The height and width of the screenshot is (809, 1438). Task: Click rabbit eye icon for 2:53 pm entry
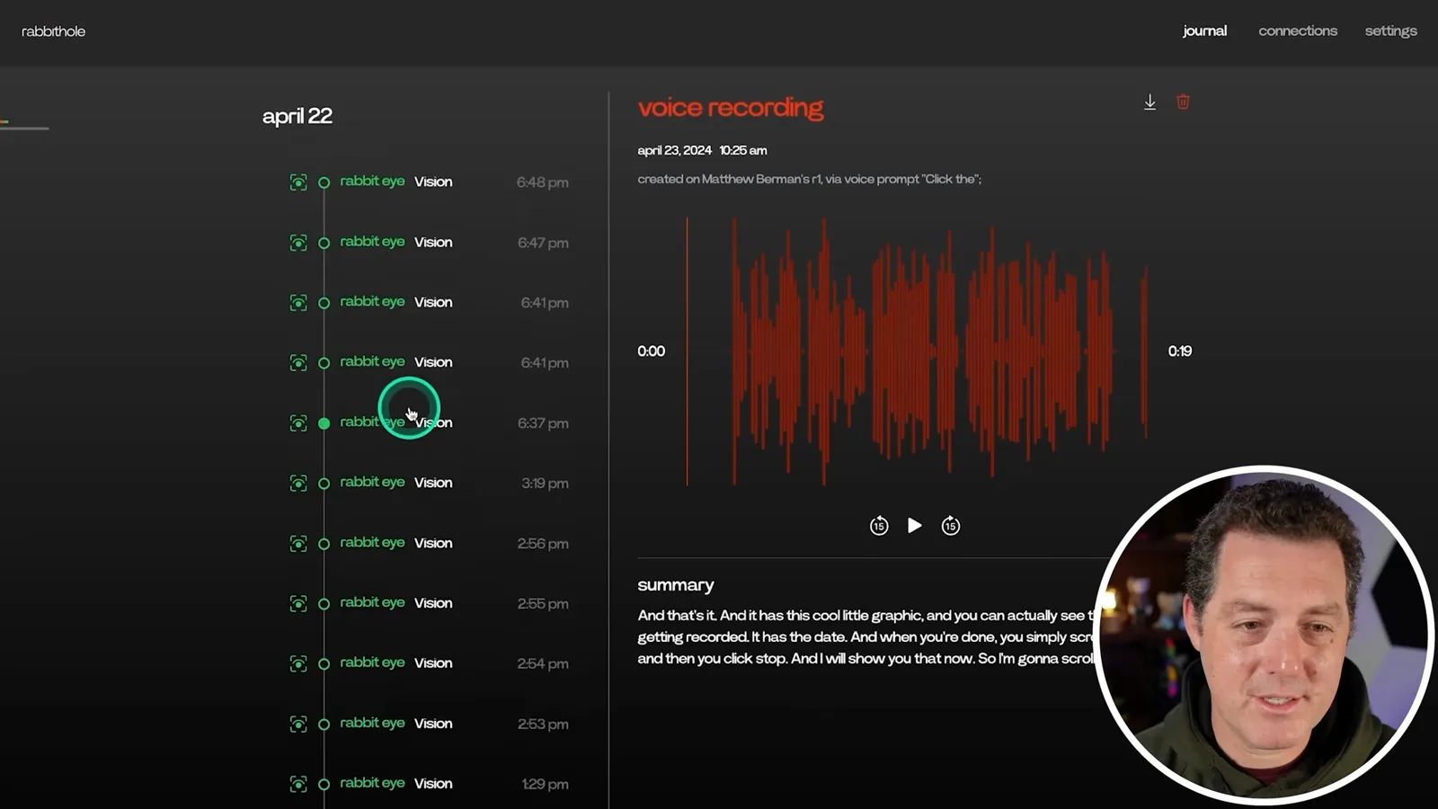tap(298, 725)
